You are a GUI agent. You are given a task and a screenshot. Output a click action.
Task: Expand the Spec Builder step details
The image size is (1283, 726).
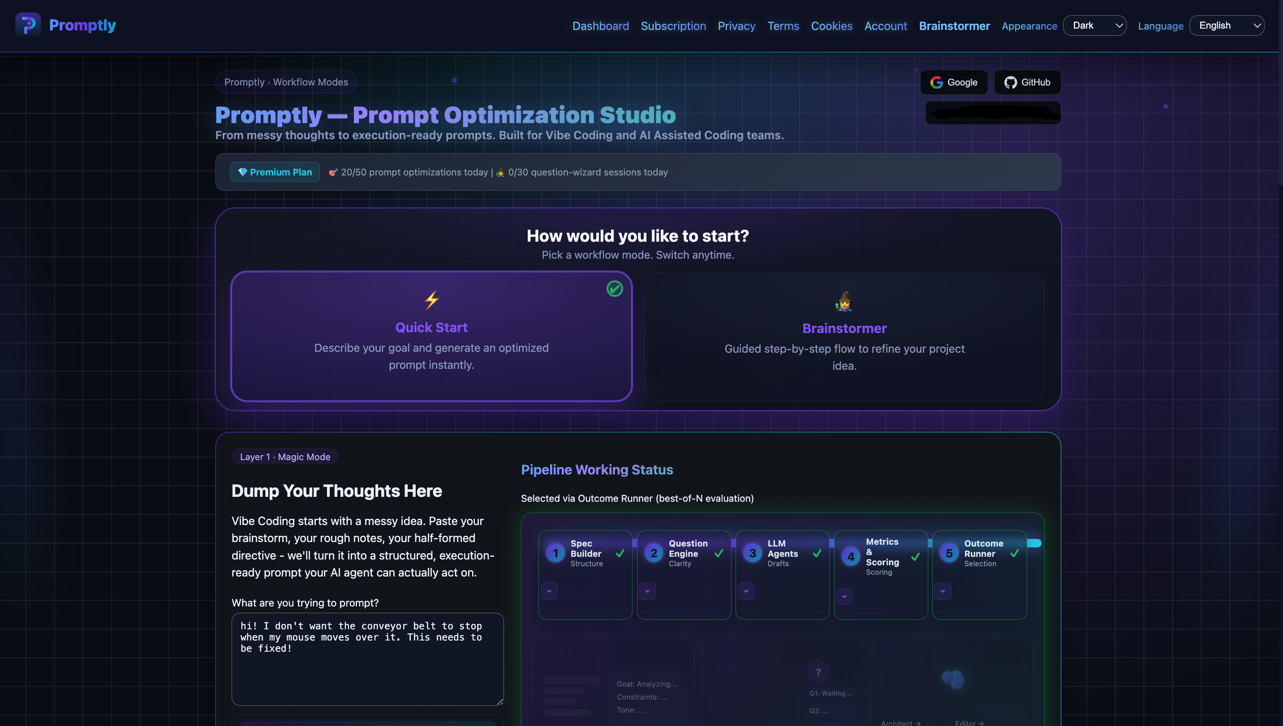(549, 591)
